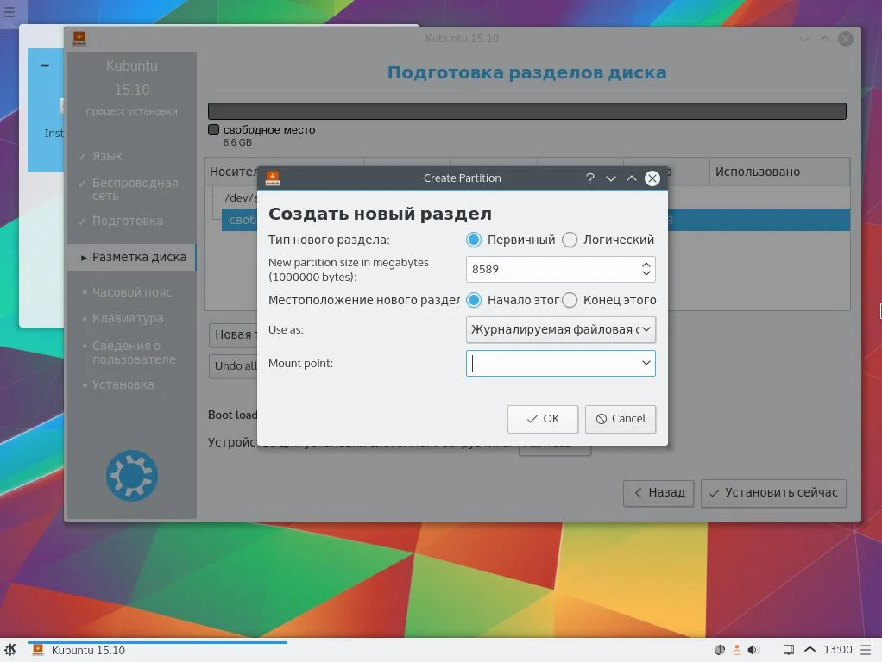Select Разметка диска step in sidebar
Viewport: 882px width, 662px height.
pos(133,258)
